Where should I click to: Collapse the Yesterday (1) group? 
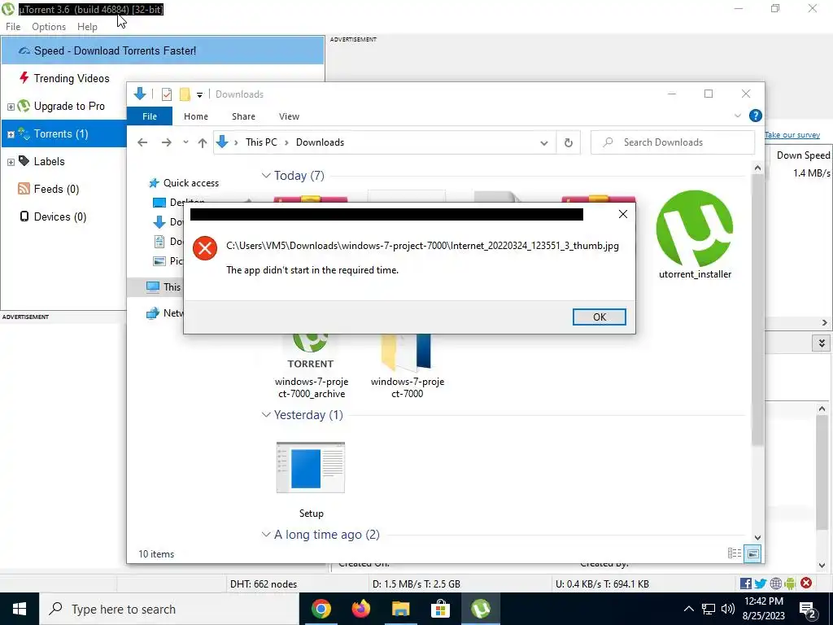(x=266, y=415)
